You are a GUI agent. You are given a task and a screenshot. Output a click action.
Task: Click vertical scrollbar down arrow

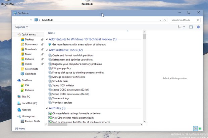tap(144, 121)
